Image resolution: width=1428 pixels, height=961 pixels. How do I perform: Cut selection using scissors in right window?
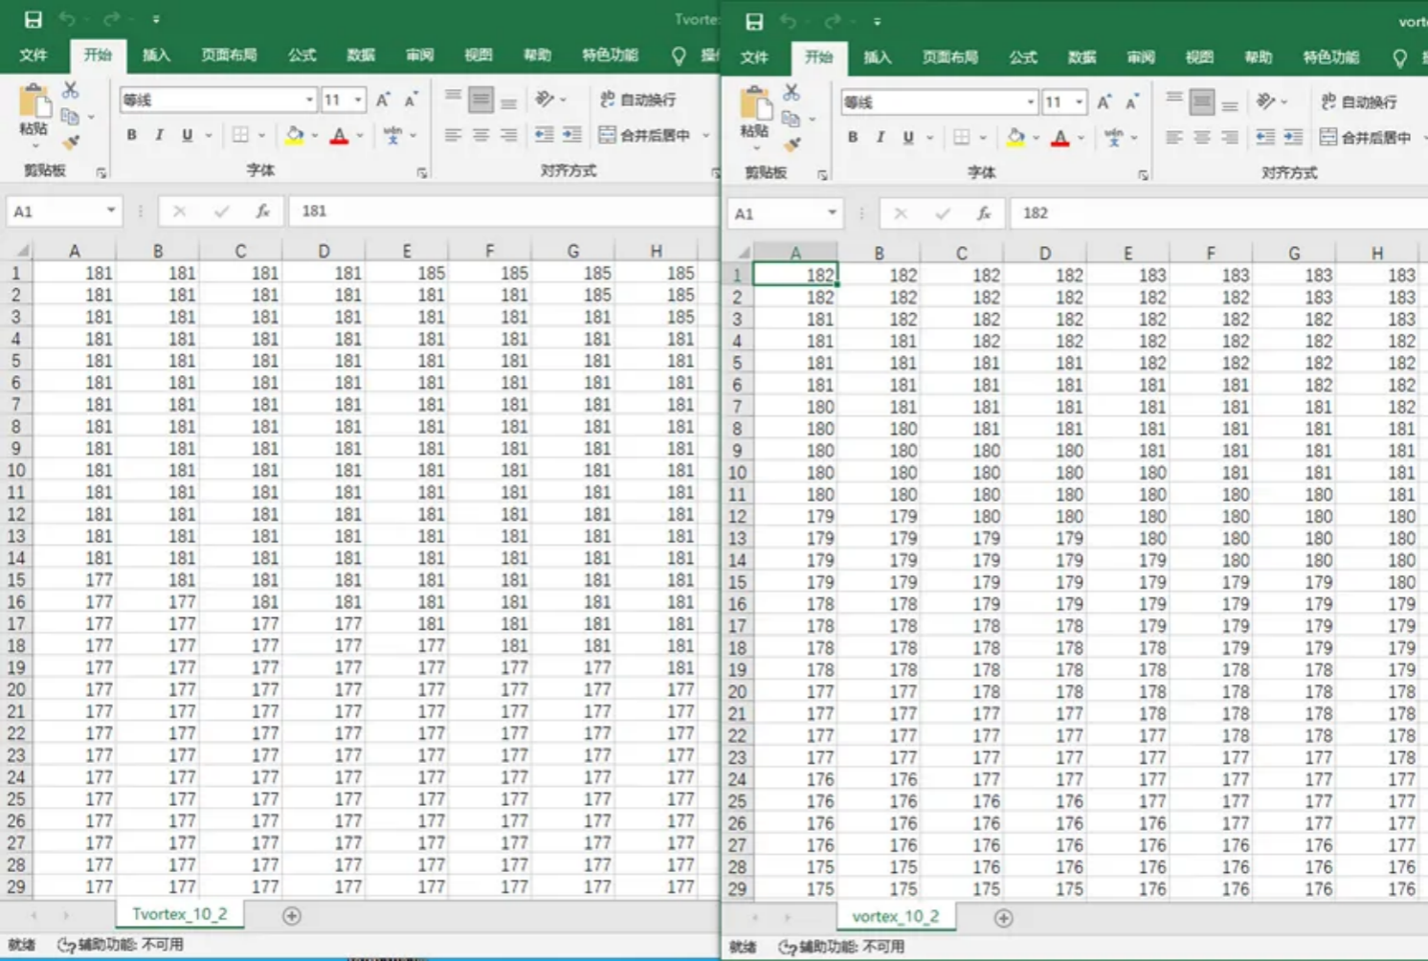coord(792,93)
